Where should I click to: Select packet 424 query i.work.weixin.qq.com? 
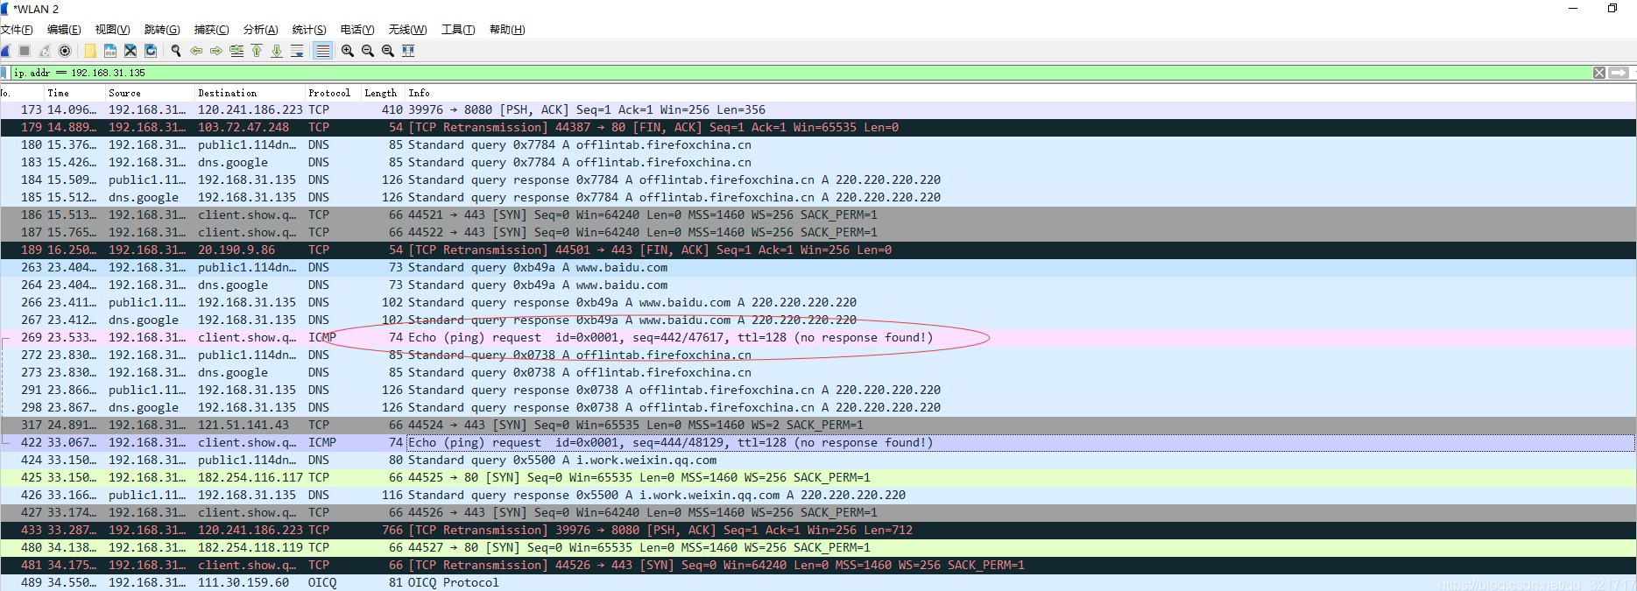(x=817, y=461)
